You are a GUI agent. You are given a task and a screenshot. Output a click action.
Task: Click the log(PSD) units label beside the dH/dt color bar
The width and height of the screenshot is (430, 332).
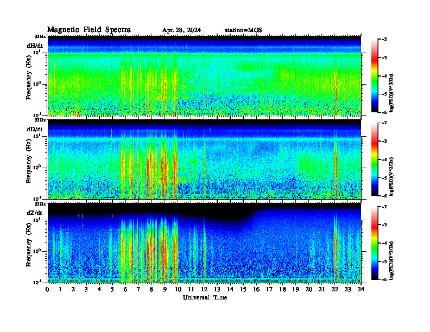[x=391, y=93]
